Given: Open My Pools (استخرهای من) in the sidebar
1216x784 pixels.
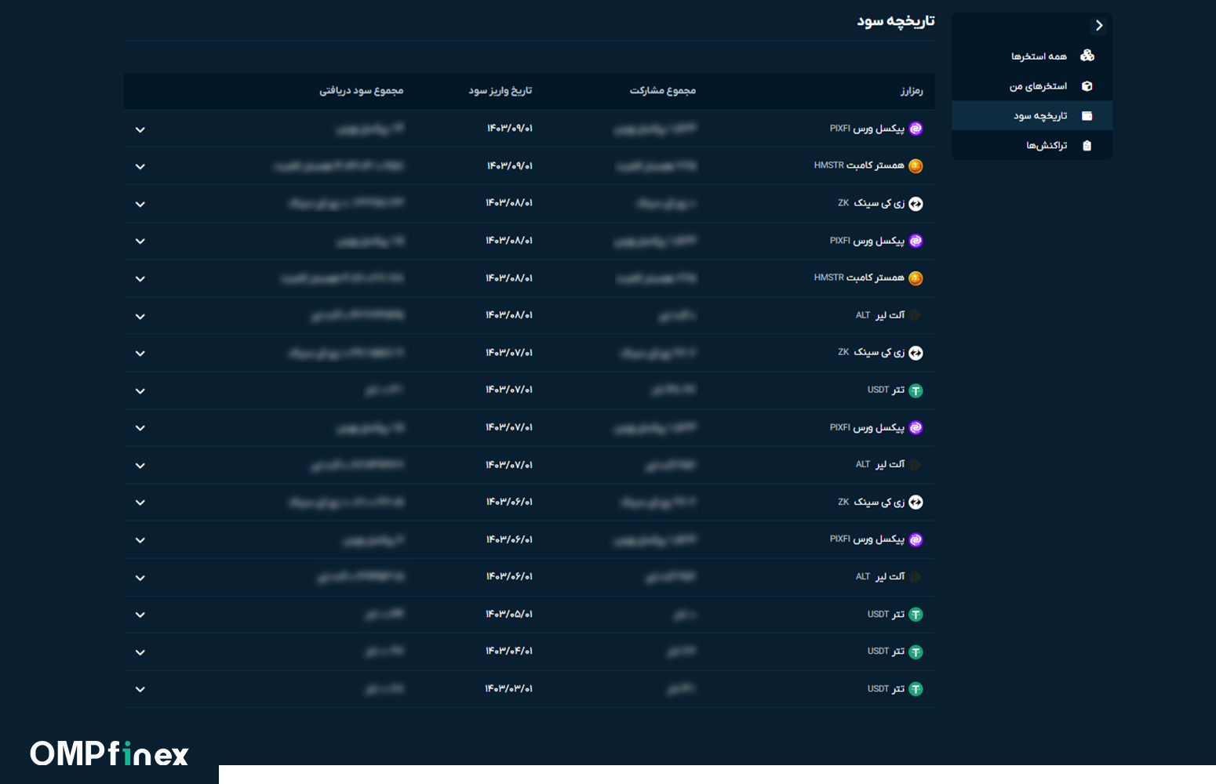Looking at the screenshot, I should pyautogui.click(x=1032, y=86).
